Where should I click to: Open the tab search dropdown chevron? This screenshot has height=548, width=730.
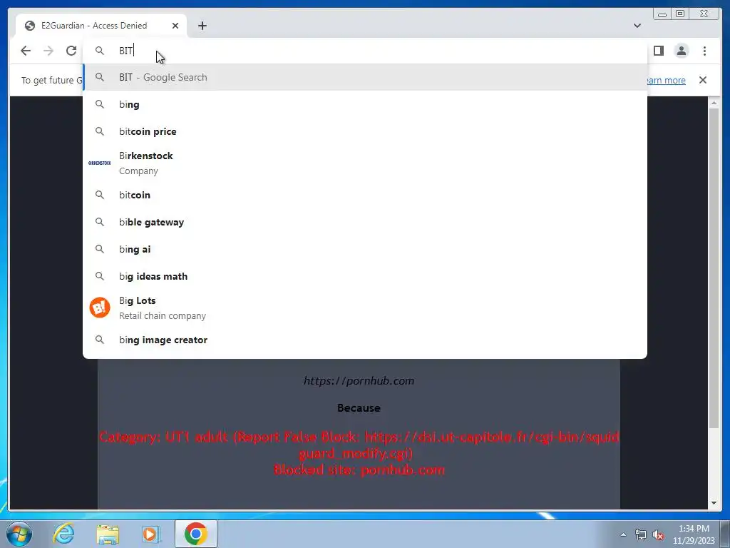click(x=637, y=26)
